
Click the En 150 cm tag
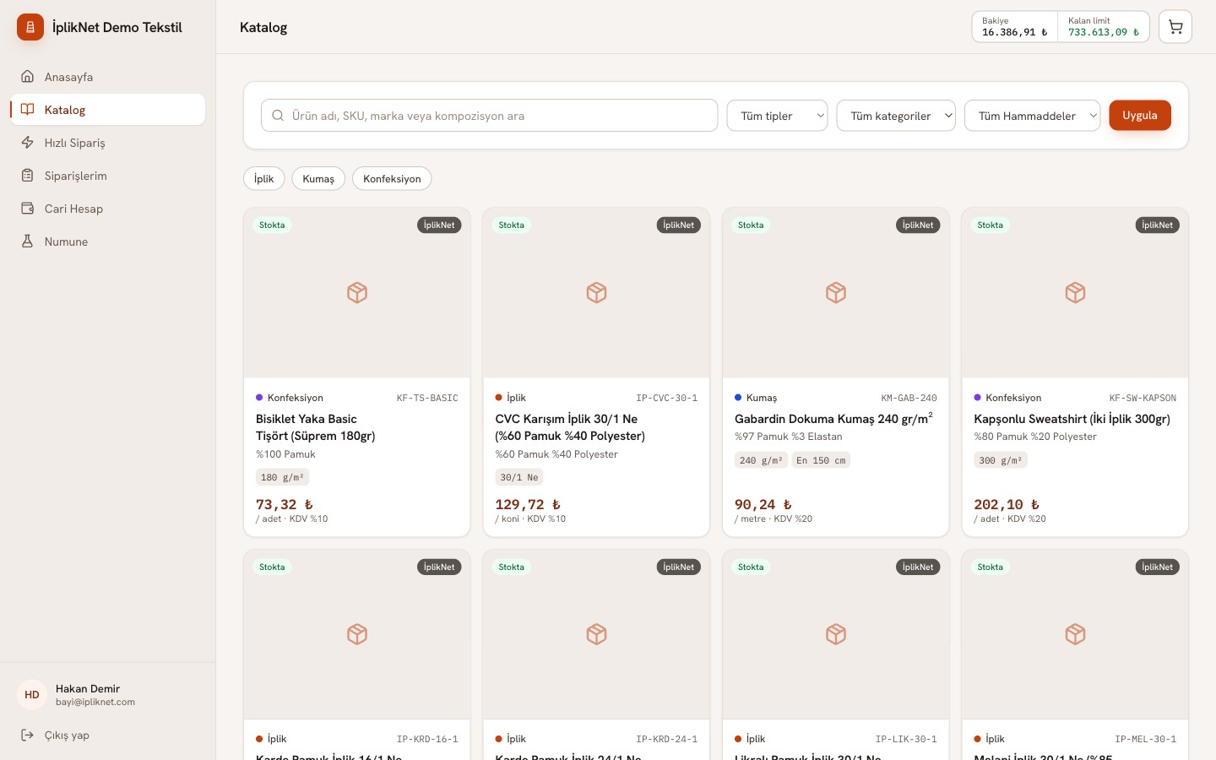tap(821, 460)
